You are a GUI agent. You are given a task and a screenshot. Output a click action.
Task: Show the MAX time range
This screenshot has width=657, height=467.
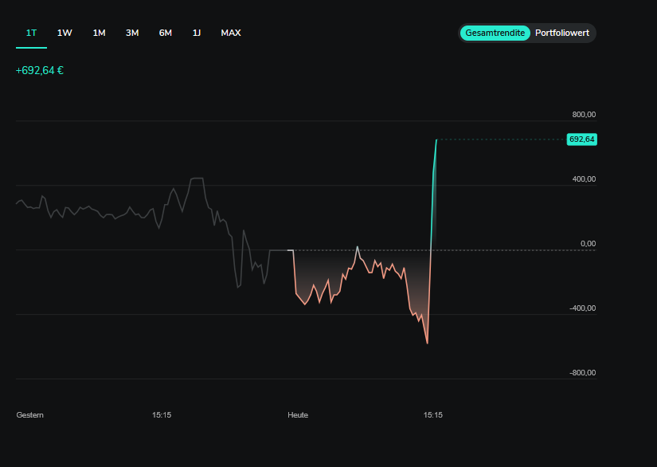point(231,33)
